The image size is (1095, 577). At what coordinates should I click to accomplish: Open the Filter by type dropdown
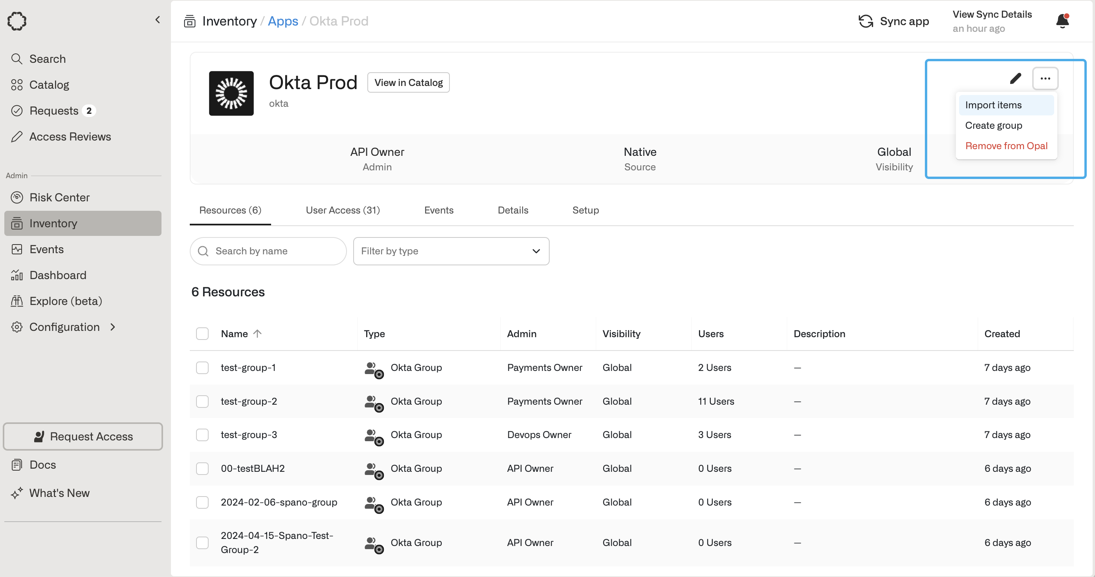(451, 251)
